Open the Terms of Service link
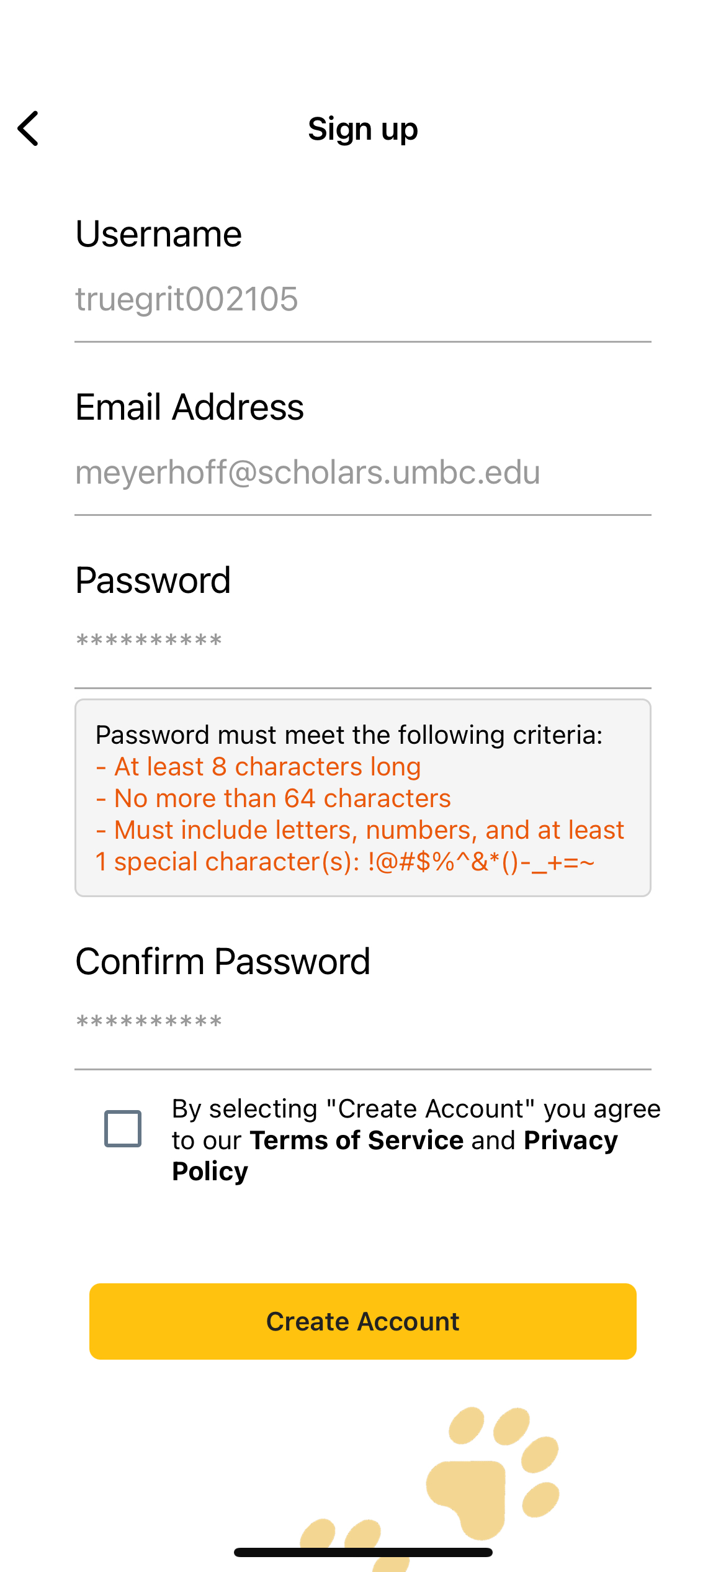 click(357, 1141)
